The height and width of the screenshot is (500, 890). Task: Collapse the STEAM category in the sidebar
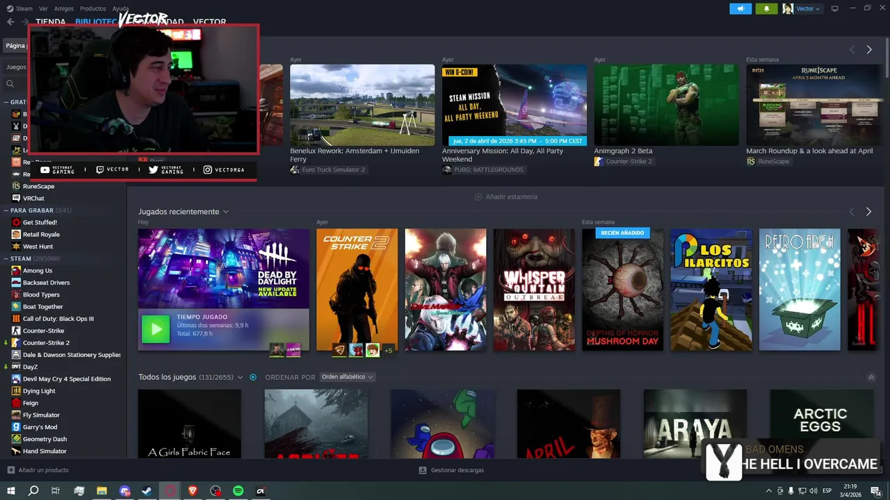pos(6,258)
